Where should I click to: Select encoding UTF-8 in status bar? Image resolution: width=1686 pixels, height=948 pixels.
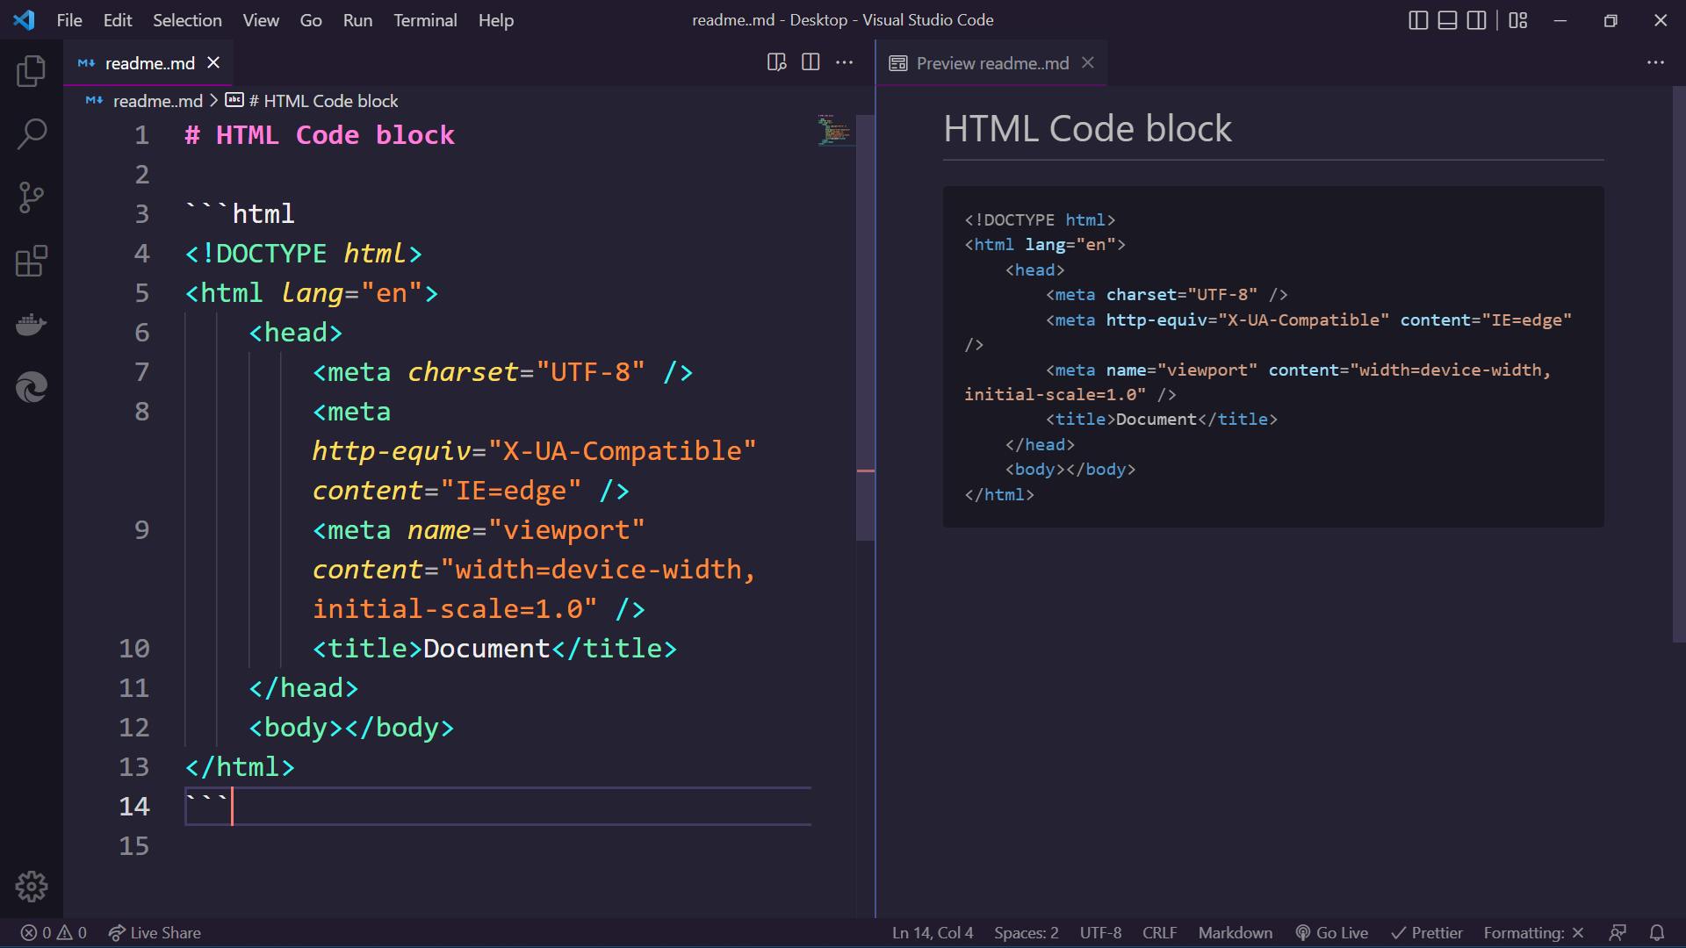(1100, 932)
